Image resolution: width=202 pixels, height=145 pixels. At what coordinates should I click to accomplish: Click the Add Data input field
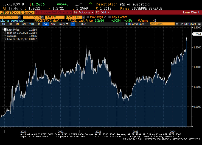coord(162,24)
